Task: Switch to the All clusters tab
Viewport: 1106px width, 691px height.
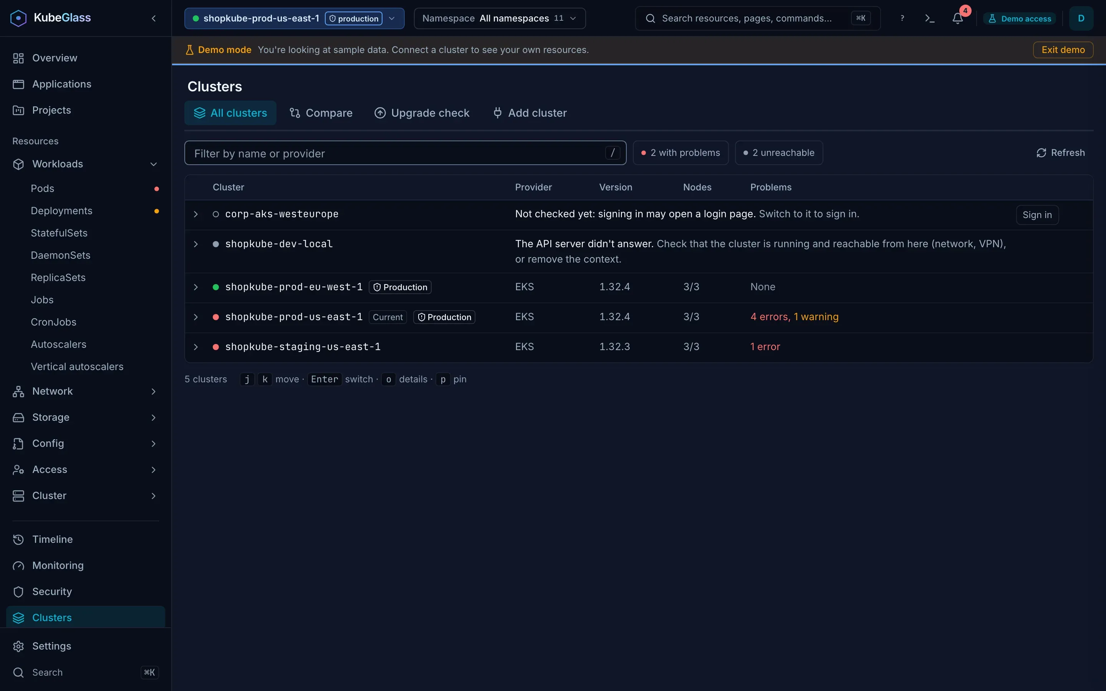Action: [230, 113]
